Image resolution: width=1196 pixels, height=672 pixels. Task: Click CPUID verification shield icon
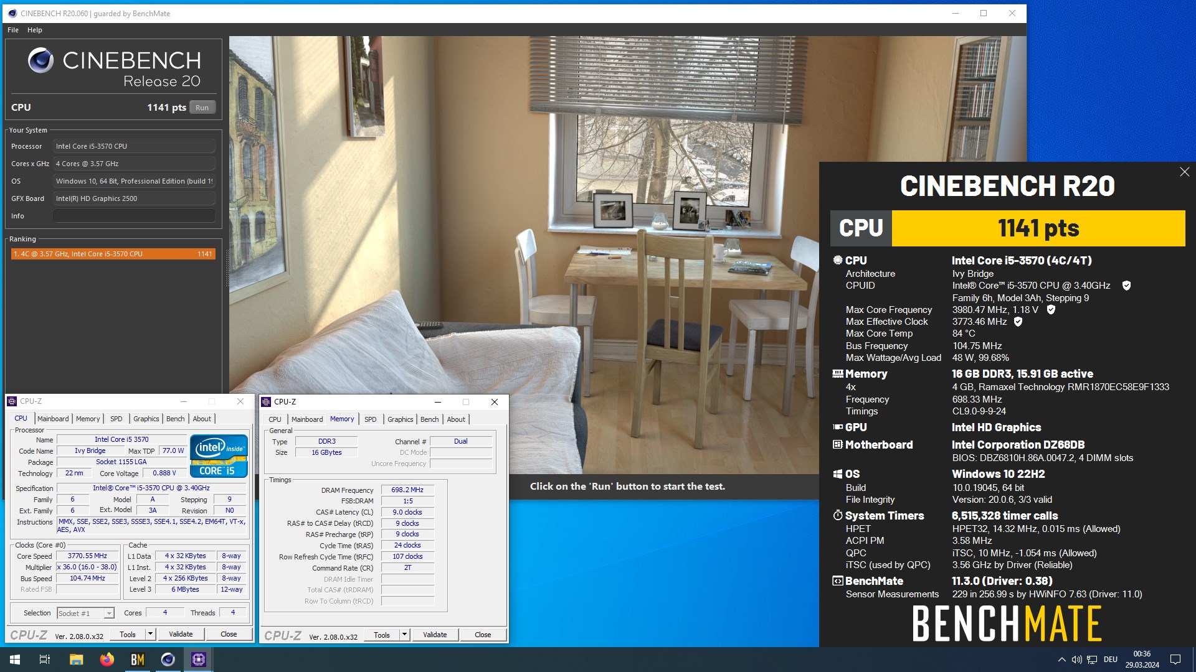pyautogui.click(x=1126, y=286)
